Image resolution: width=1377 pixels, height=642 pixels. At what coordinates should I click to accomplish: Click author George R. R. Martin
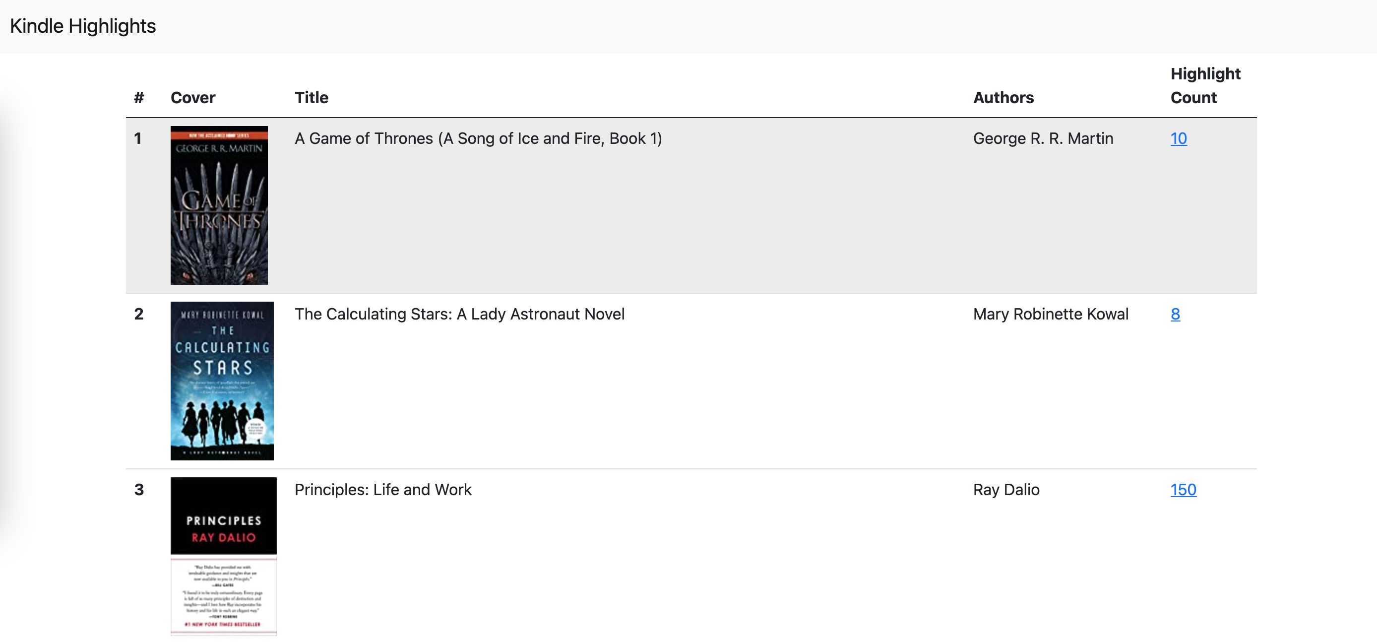pos(1043,138)
